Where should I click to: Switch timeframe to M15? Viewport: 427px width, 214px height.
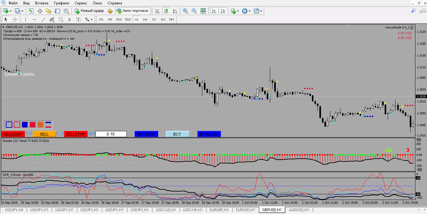119,19
